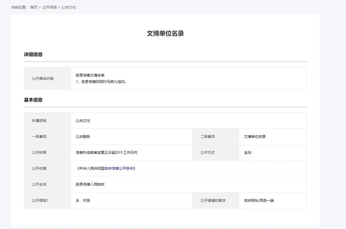Select the line 茶恩寺镇双阳村马英九祖坟
Image resolution: width=346 pixels, height=229 pixels.
[101, 82]
